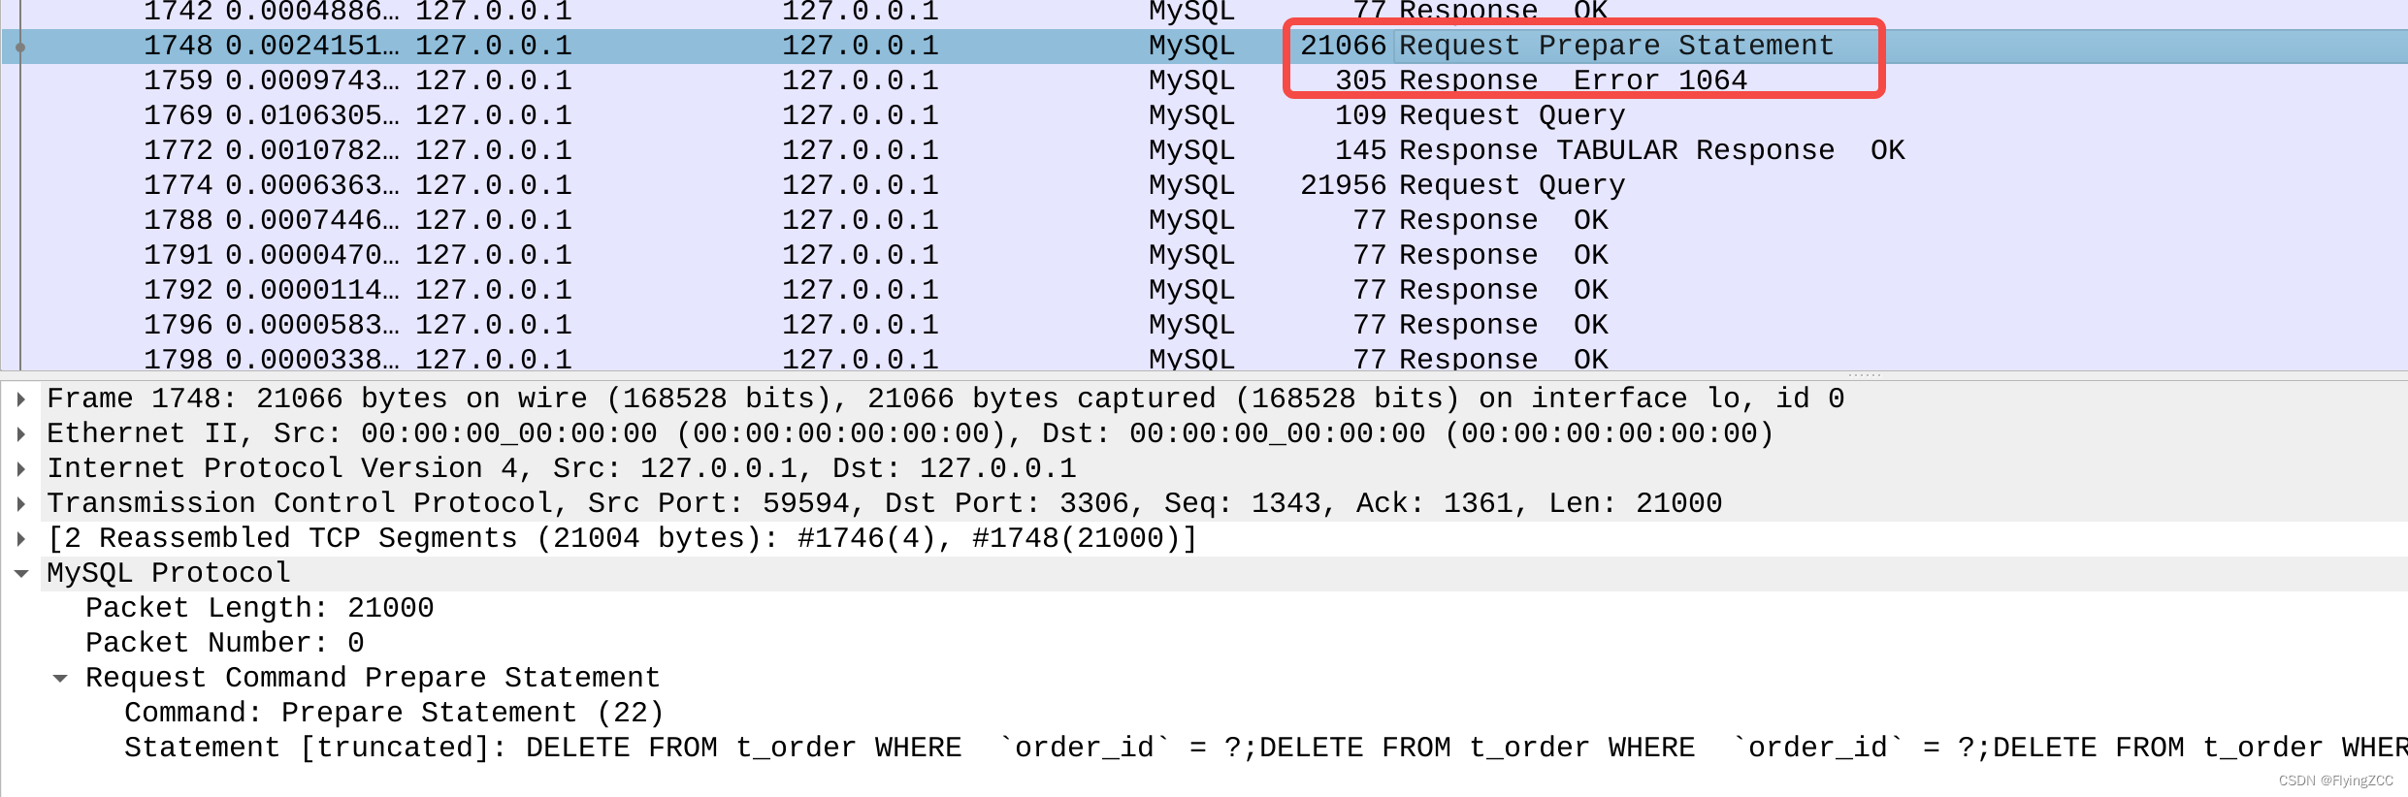2408x797 pixels.
Task: Select packet 1798 Response OK row
Action: pos(1204,359)
